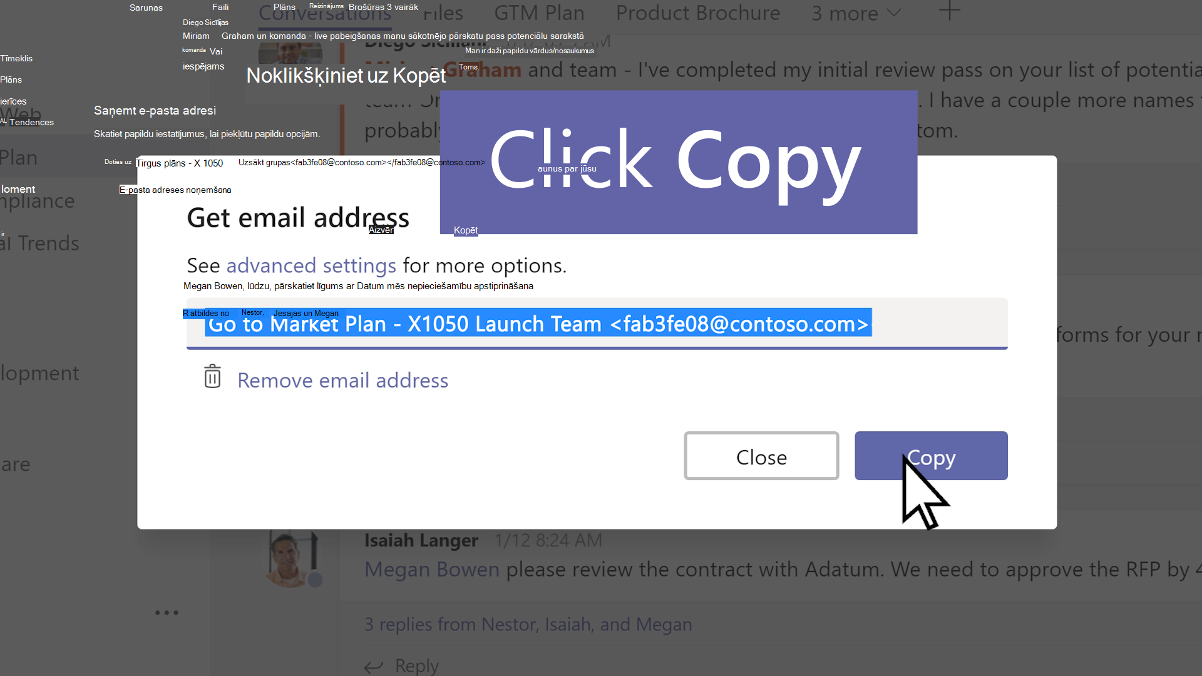
Task: Open Isaiah Langer's avatar photo
Action: (x=291, y=560)
